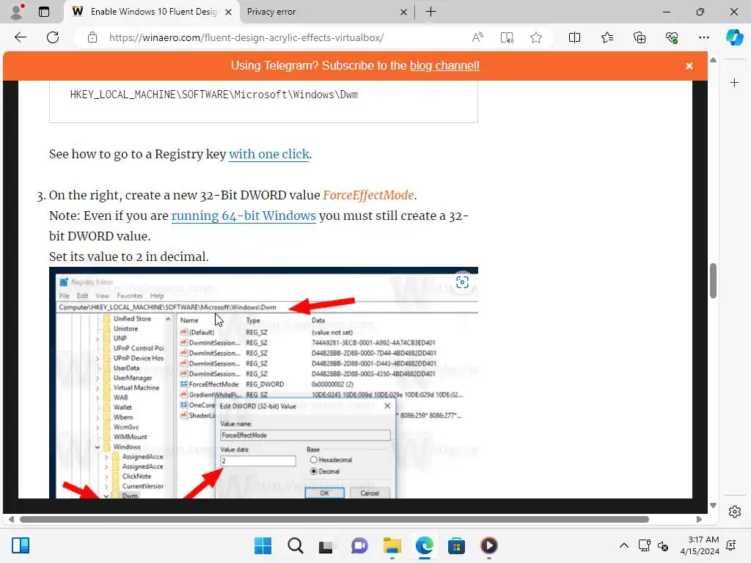Show hidden system tray icons
Screen dimensions: 751x563
click(x=623, y=545)
